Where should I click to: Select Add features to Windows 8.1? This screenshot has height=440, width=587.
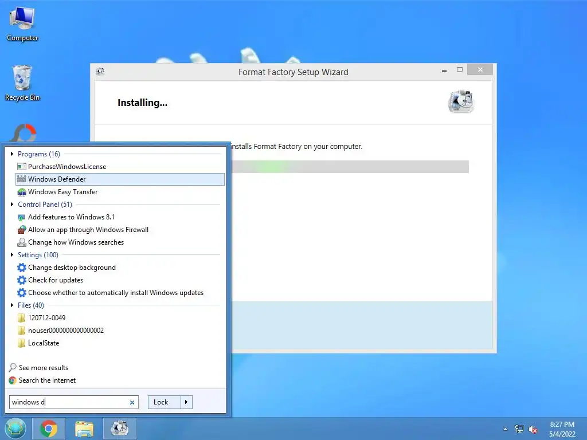click(x=71, y=217)
